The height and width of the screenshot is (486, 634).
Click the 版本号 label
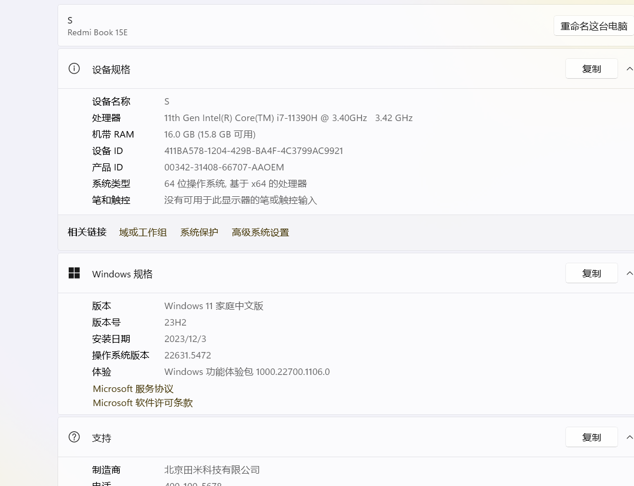[x=106, y=323]
